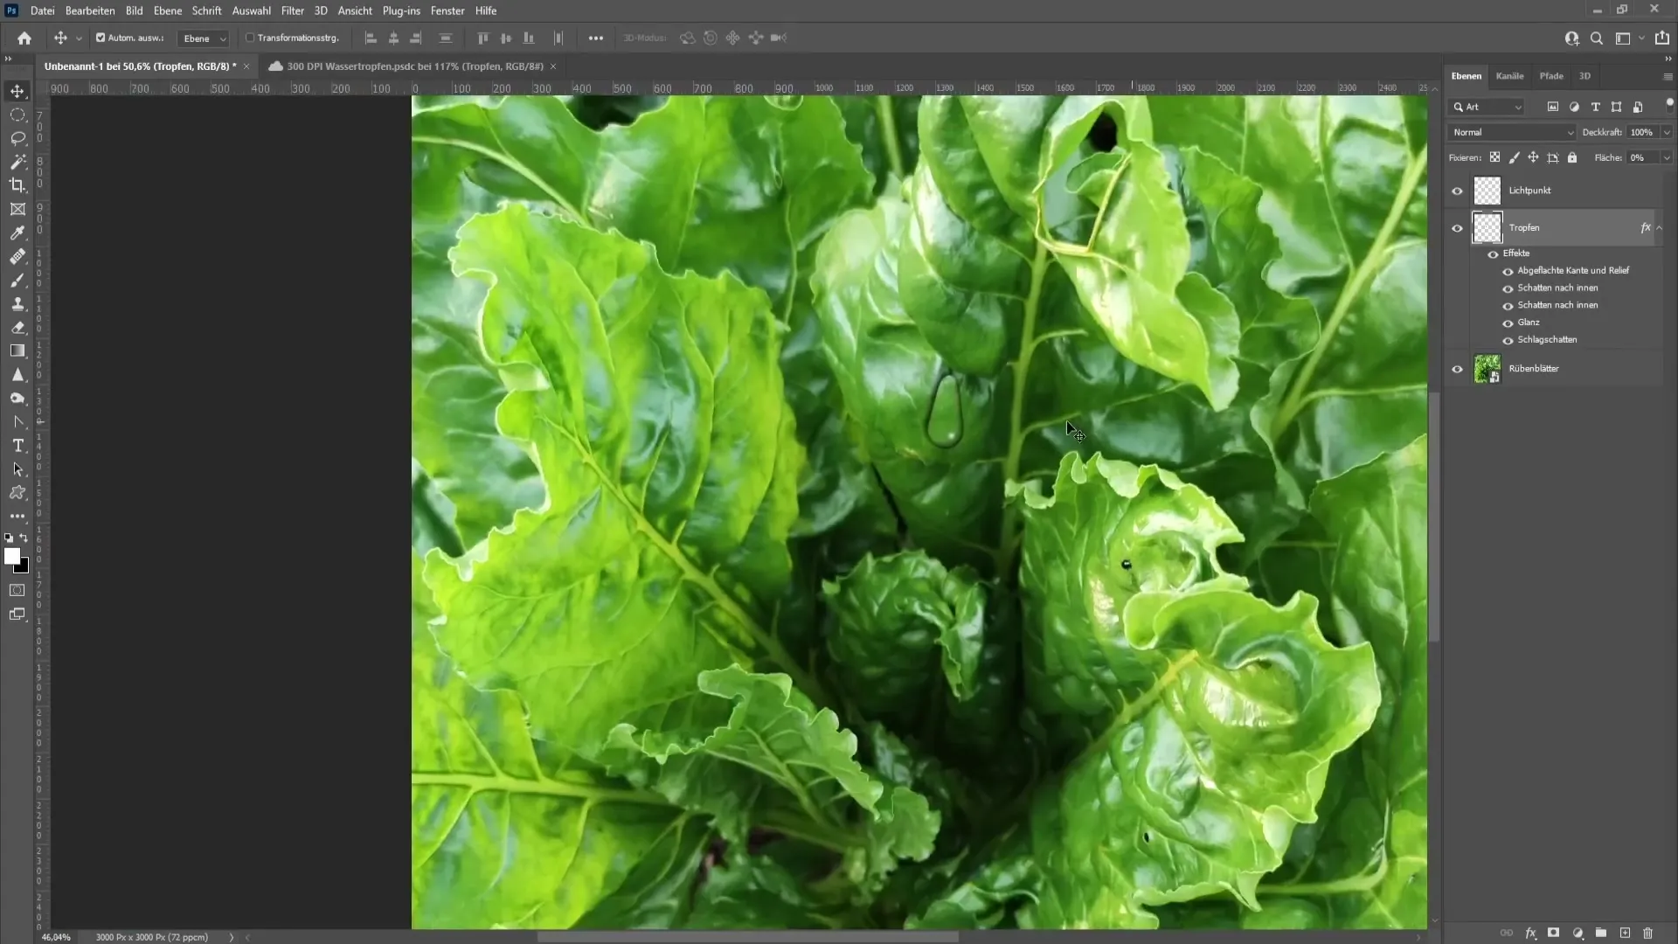
Task: Enable Transformationsstrg. checkbox
Action: pos(250,38)
